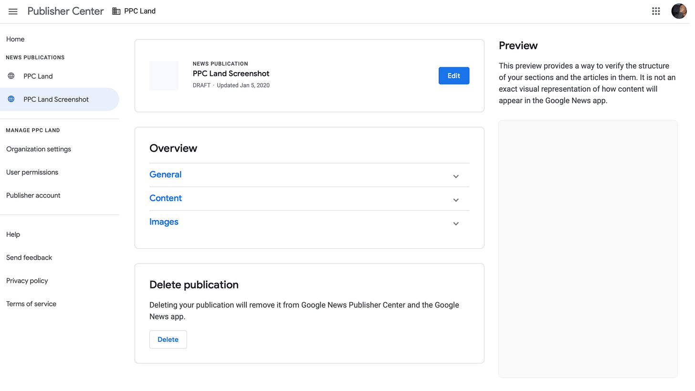Open Publisher account
Viewport: 695px width, 391px height.
33,195
